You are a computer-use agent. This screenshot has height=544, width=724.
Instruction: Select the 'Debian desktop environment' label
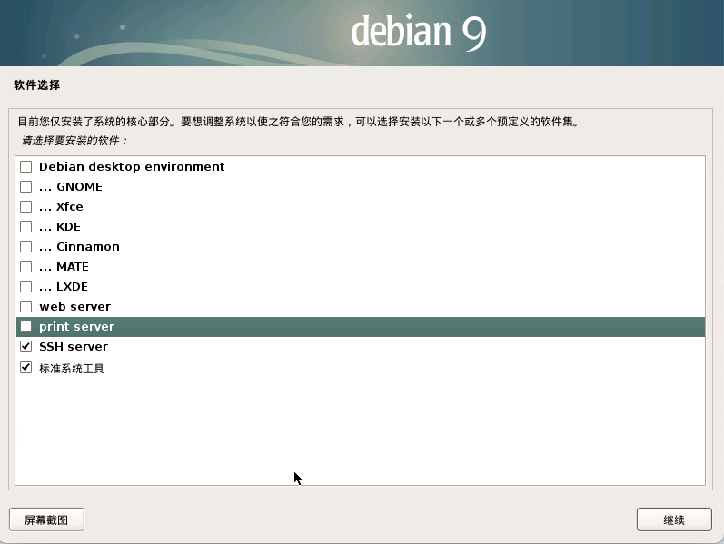pos(132,167)
